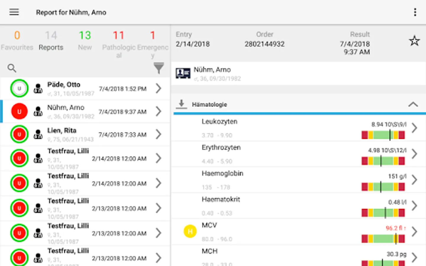Select the Päde, Otto patient name
The width and height of the screenshot is (426, 266).
pos(64,85)
